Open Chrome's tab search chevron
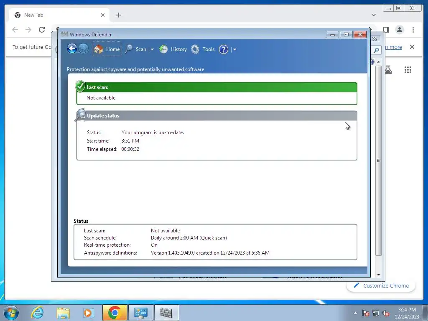The image size is (428, 321). 374,15
